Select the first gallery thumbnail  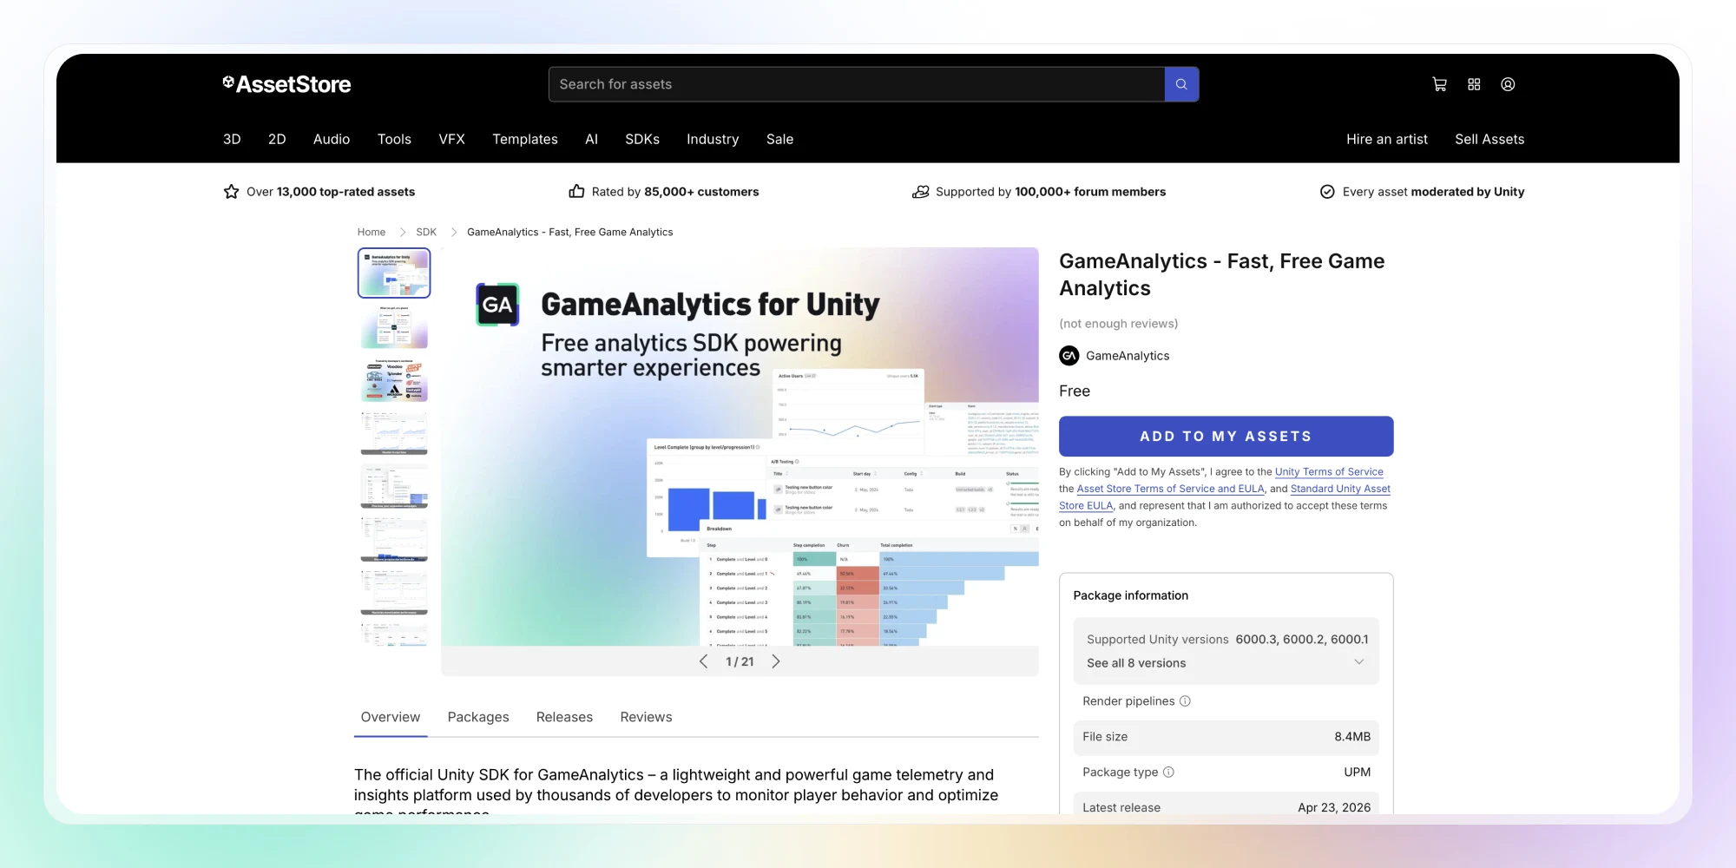click(394, 273)
